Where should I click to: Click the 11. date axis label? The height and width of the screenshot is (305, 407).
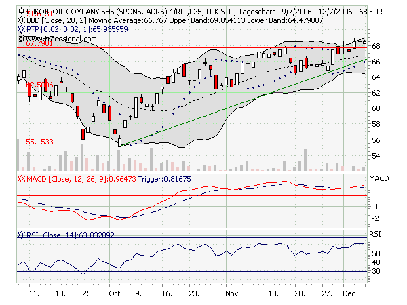click(34, 293)
